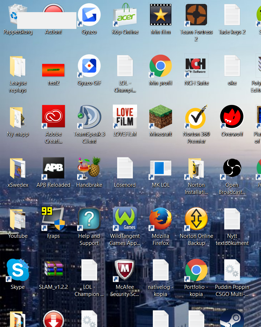Open the Gyazo screenshot app
This screenshot has width=261, height=327.
click(x=89, y=15)
